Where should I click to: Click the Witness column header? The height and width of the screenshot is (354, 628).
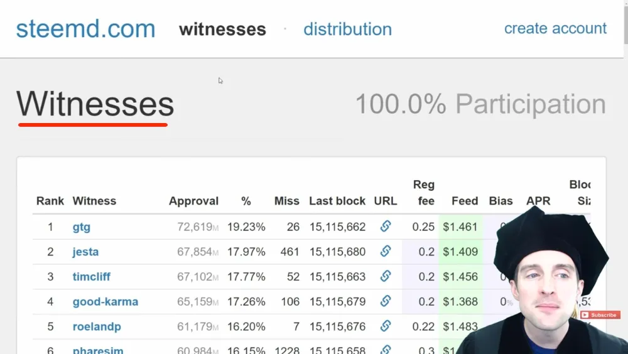pos(94,201)
